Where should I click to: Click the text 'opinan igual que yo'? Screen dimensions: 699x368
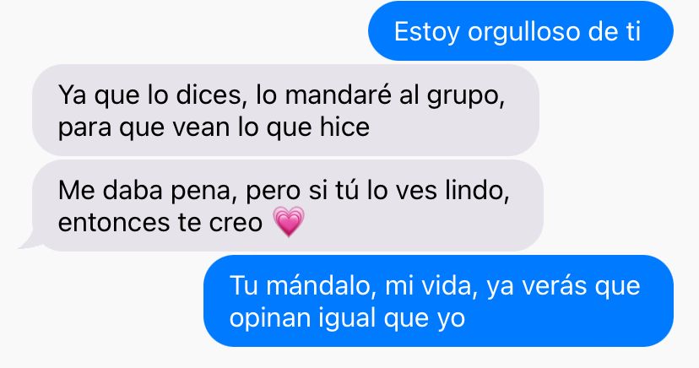[347, 318]
